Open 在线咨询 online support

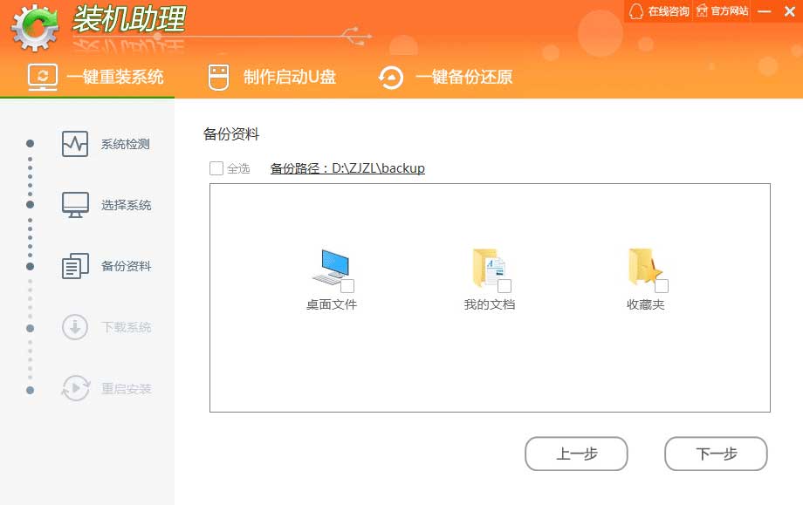pos(659,11)
